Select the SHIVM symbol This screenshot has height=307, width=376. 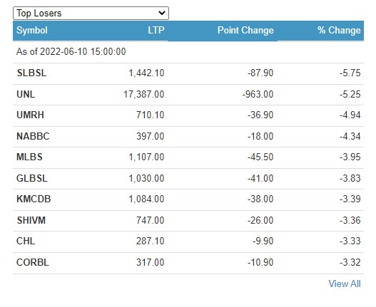31,220
